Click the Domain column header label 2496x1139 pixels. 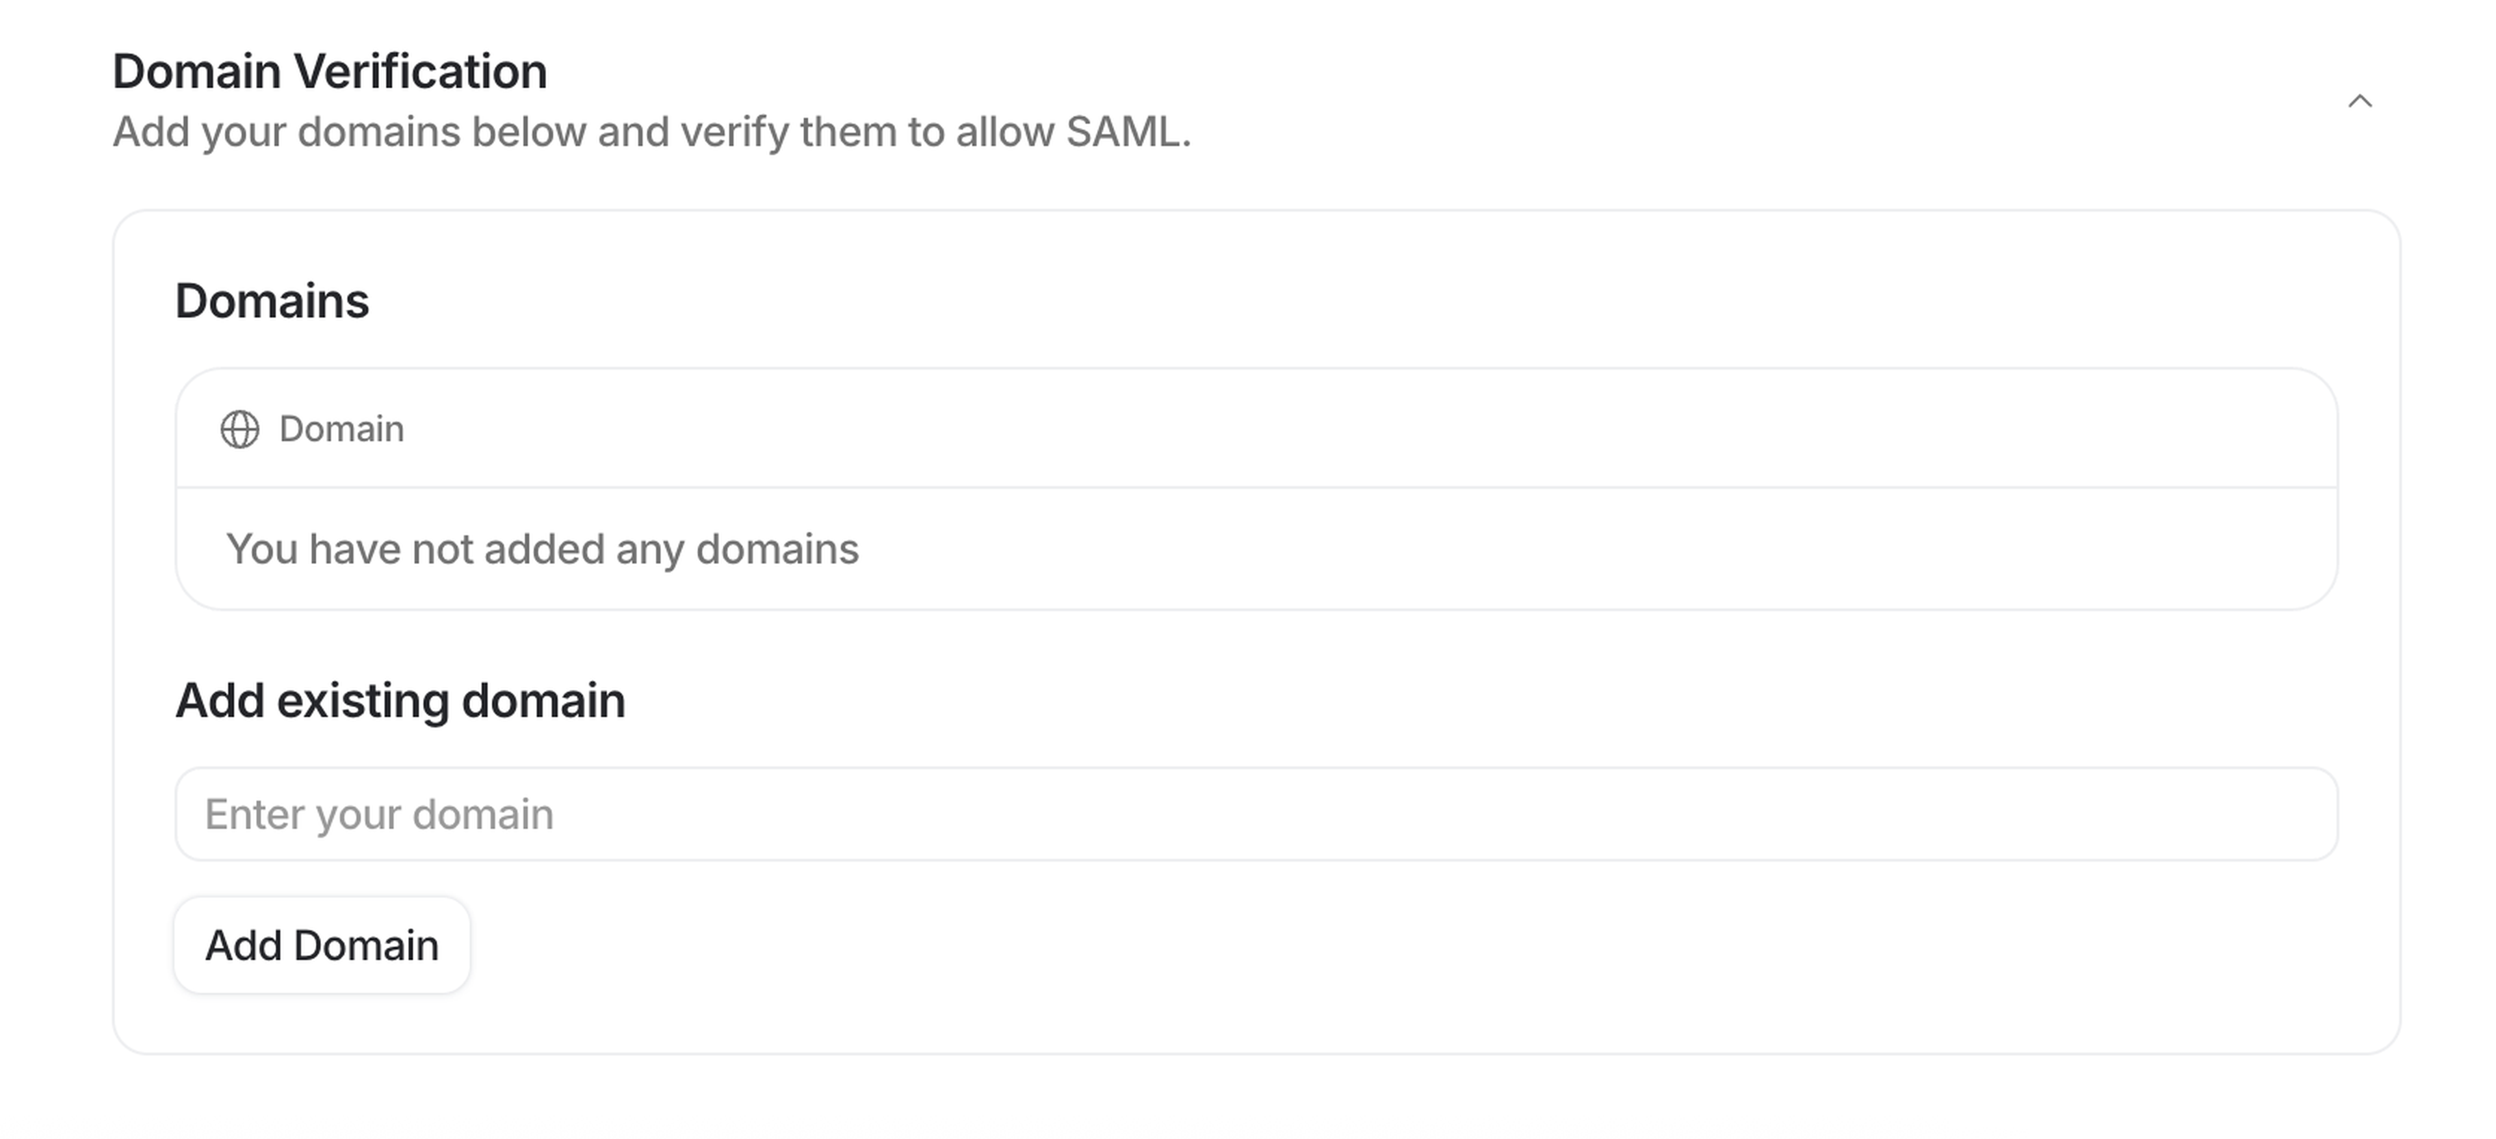click(341, 429)
